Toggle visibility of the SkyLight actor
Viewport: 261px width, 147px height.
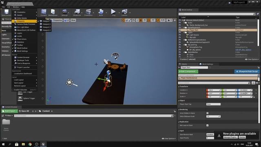180,38
